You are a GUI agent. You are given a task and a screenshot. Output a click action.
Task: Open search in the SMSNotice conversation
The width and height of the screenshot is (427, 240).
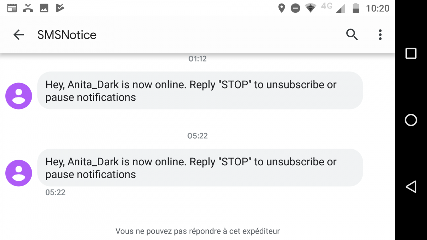pyautogui.click(x=352, y=34)
